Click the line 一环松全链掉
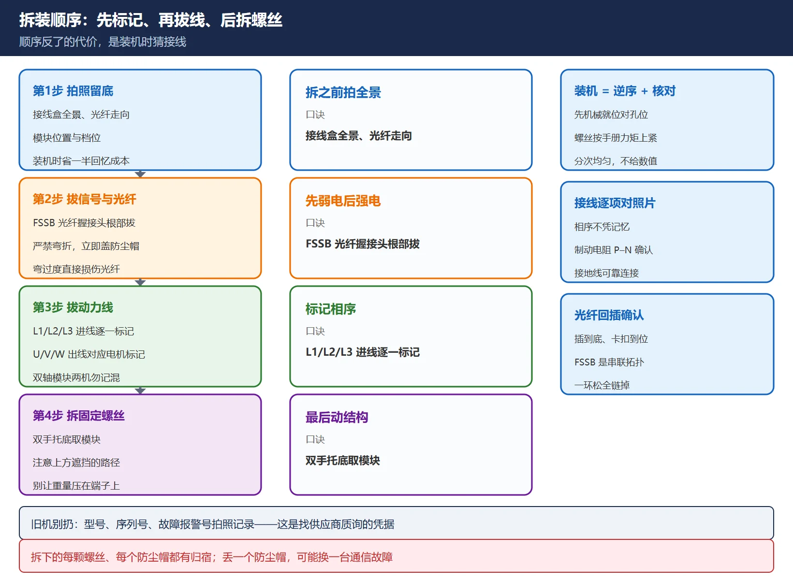Image resolution: width=793 pixels, height=580 pixels. click(602, 385)
